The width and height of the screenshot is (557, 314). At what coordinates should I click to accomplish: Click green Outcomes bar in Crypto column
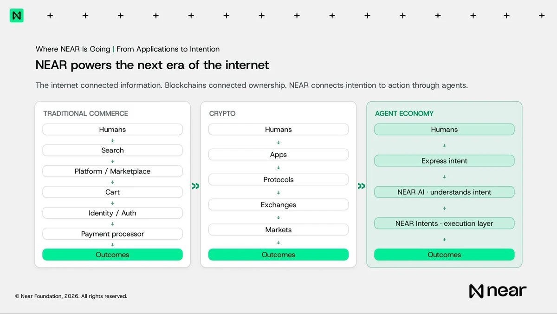click(278, 255)
